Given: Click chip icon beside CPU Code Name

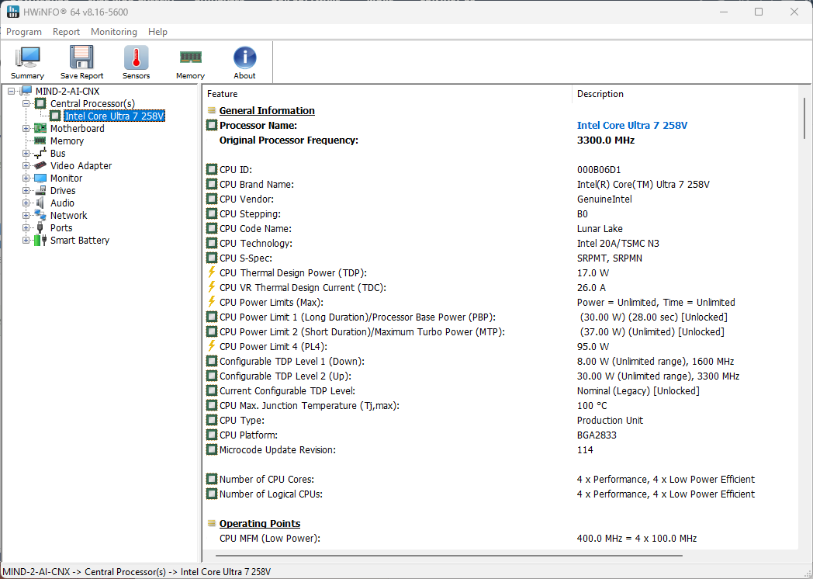Looking at the screenshot, I should (212, 228).
